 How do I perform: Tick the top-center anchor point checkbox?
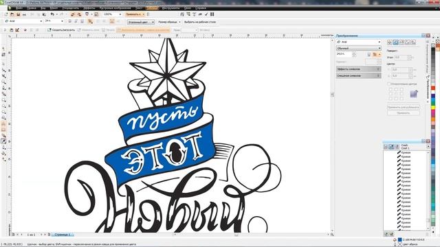tap(396, 90)
